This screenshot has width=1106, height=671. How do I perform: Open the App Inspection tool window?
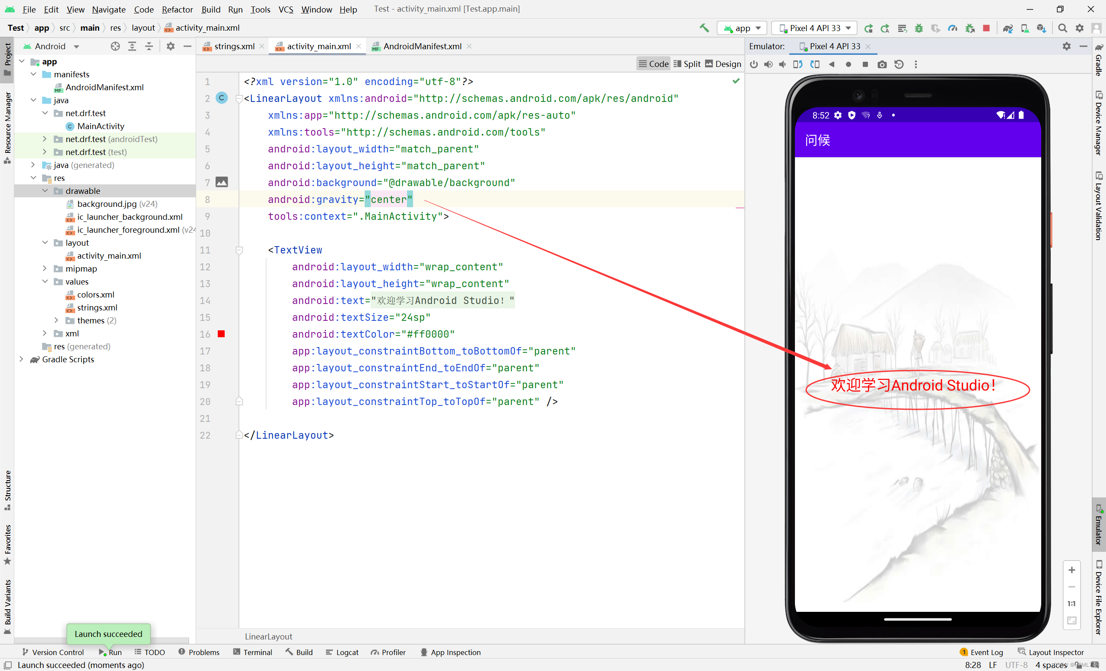click(450, 652)
